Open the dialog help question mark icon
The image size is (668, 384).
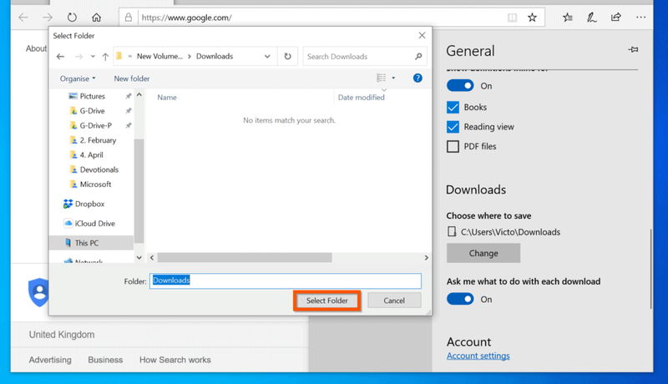click(x=417, y=78)
